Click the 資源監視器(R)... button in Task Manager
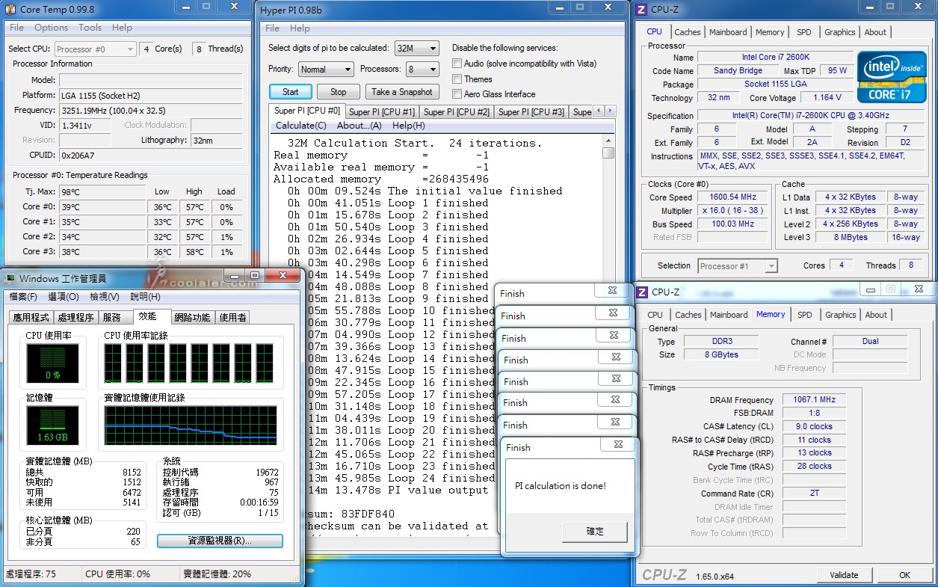Viewport: 938px width, 587px height. click(x=220, y=540)
